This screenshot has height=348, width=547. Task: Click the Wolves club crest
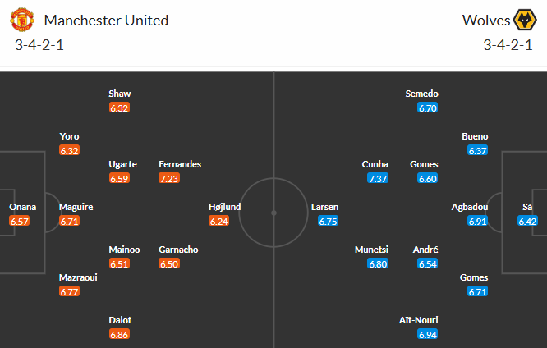tap(524, 20)
